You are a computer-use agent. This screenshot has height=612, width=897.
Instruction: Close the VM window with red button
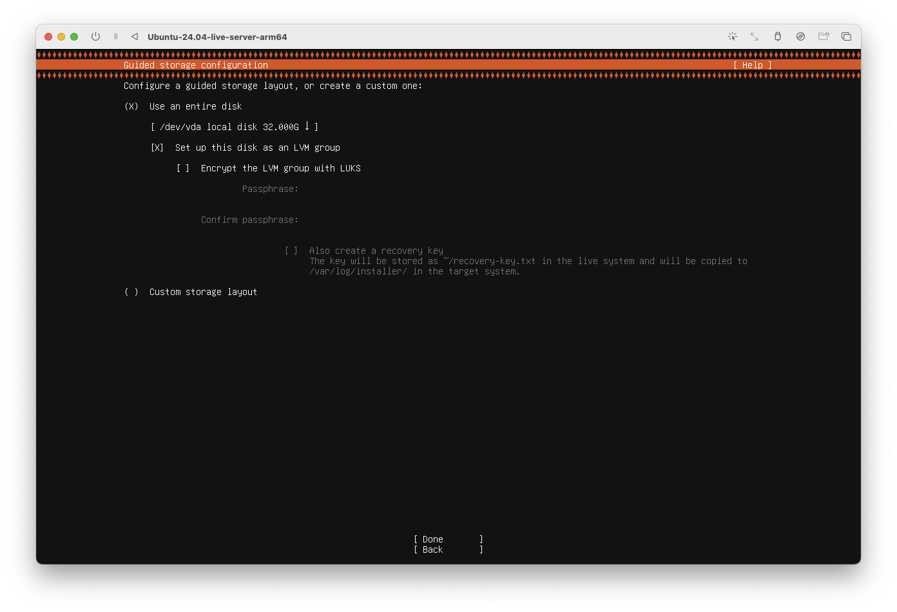point(48,37)
